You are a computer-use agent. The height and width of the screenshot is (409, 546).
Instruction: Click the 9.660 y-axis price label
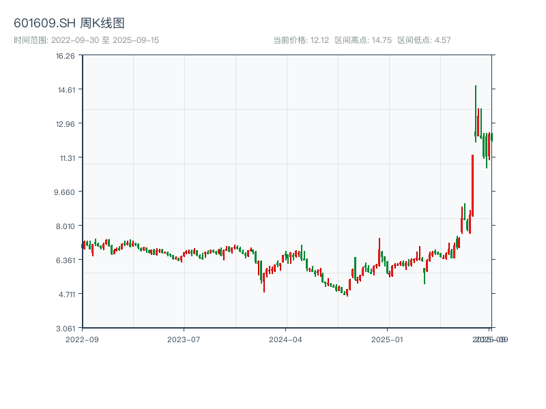click(66, 192)
